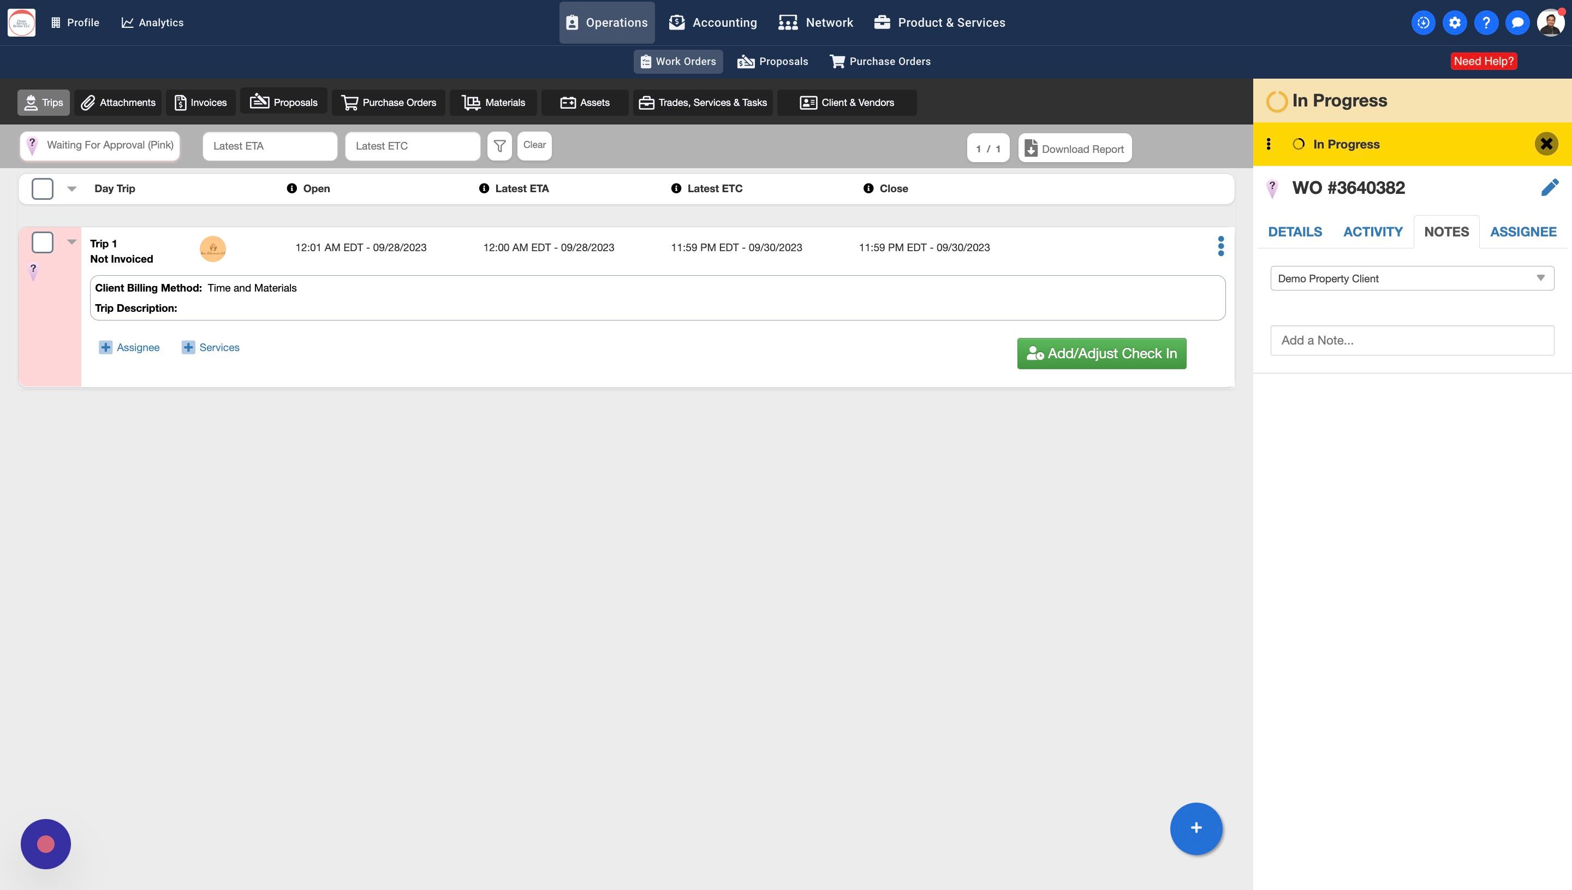The width and height of the screenshot is (1572, 890).
Task: Open the chat bubble icon in header
Action: (1517, 22)
